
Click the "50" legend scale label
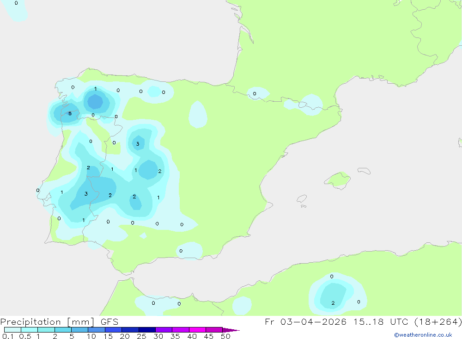(225, 336)
